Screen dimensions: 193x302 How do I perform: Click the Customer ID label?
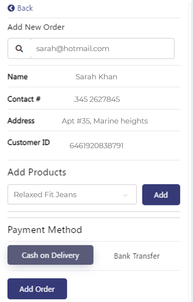(29, 142)
